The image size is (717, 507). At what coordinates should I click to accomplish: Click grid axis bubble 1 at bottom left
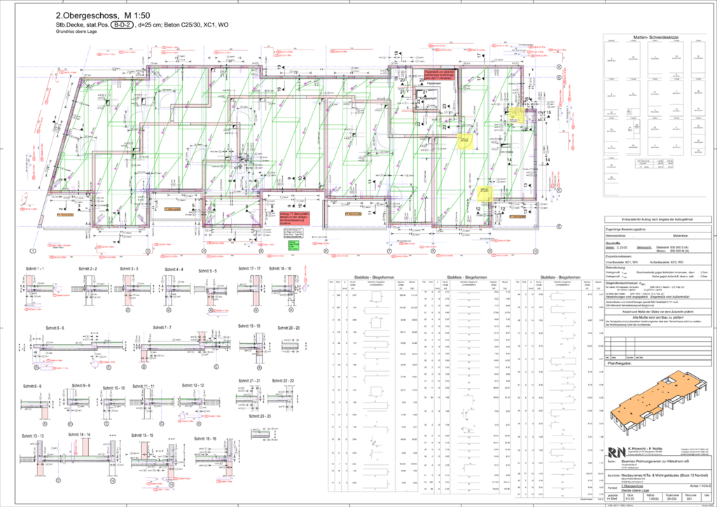pyautogui.click(x=32, y=250)
